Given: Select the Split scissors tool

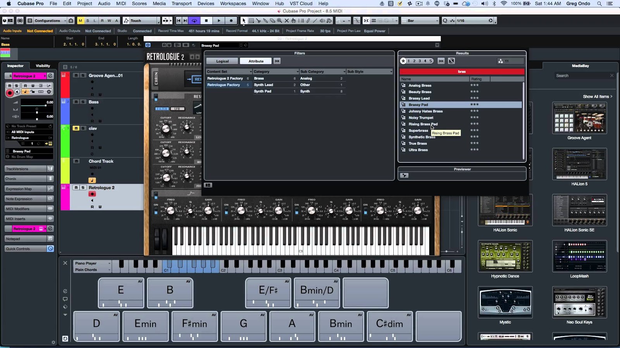Looking at the screenshot, I should [258, 20].
